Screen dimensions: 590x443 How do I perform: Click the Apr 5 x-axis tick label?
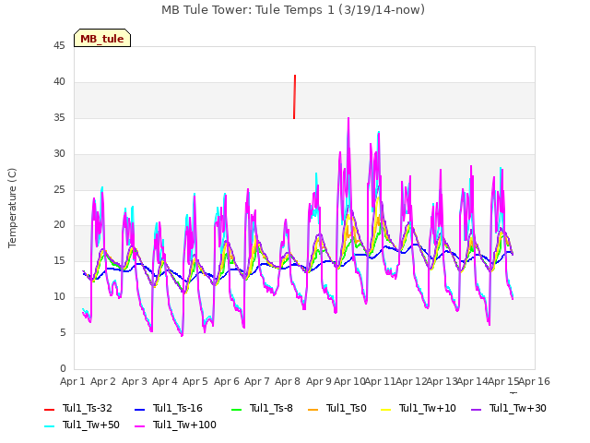coord(195,381)
